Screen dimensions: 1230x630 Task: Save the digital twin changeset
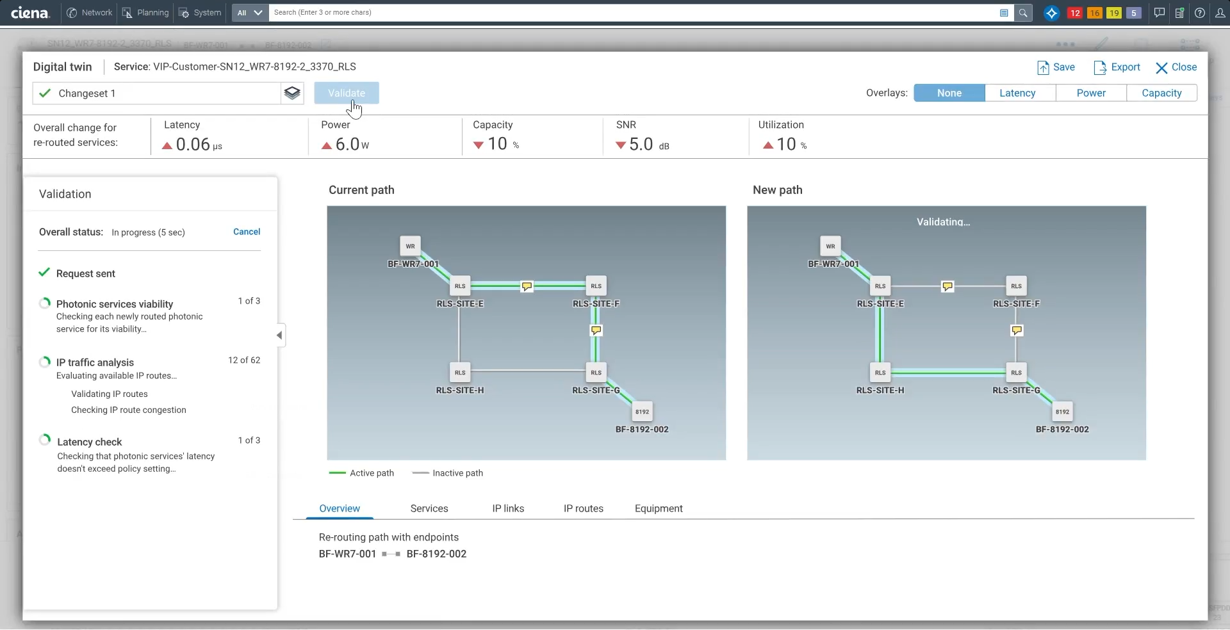(1056, 67)
